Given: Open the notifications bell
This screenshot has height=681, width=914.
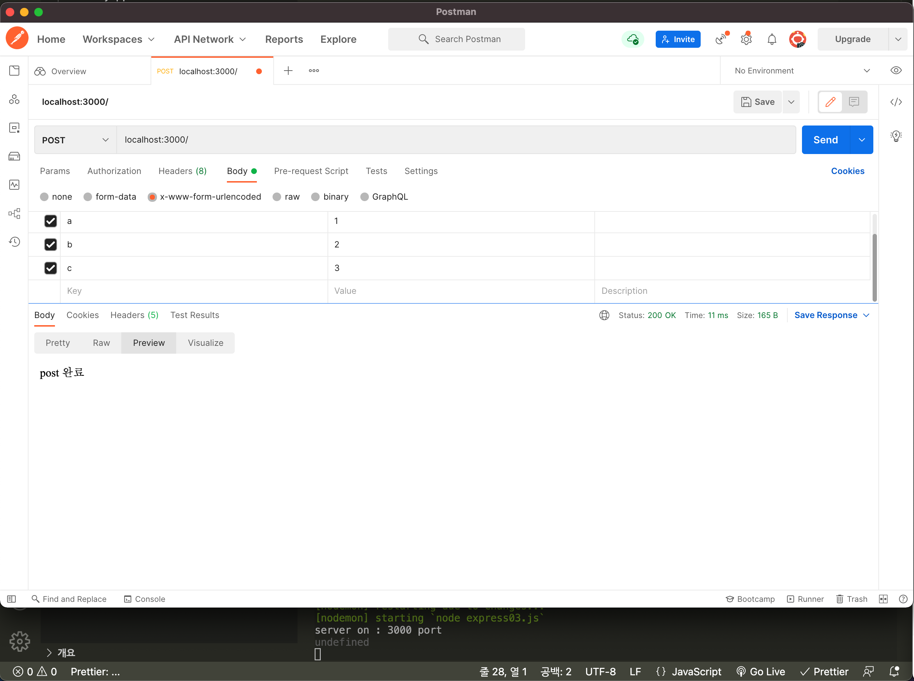Looking at the screenshot, I should (x=772, y=39).
